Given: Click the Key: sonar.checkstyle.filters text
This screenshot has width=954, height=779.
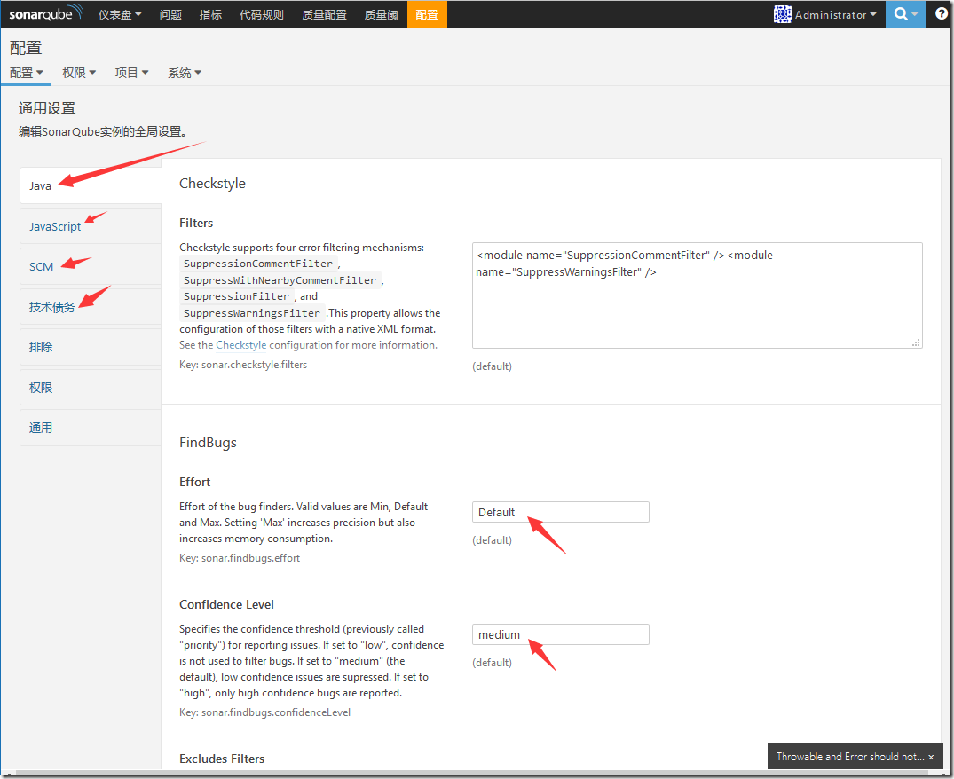Looking at the screenshot, I should 243,365.
